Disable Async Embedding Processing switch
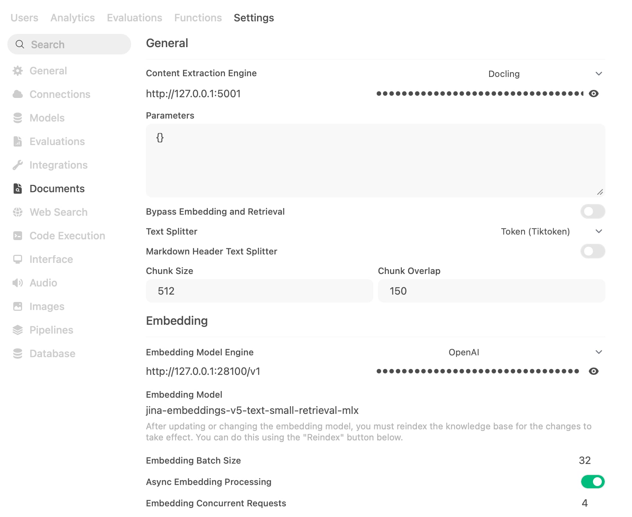 (x=592, y=482)
